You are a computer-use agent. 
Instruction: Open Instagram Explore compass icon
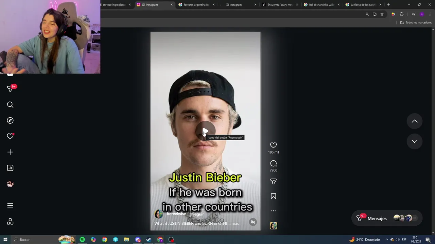[x=10, y=121]
